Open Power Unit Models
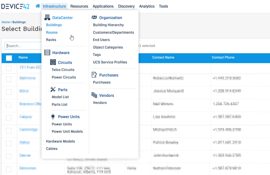Image resolution: width=270 pixels, height=175 pixels. (67, 132)
